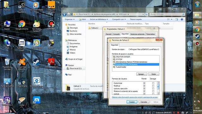This screenshot has height=114, width=202.
Task: Select the fabrizio user folder icon
Action: click(x=7, y=6)
